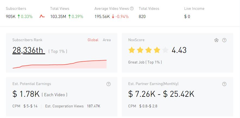Click the Live Income $ 0 value
The height and width of the screenshot is (118, 240).
click(187, 16)
